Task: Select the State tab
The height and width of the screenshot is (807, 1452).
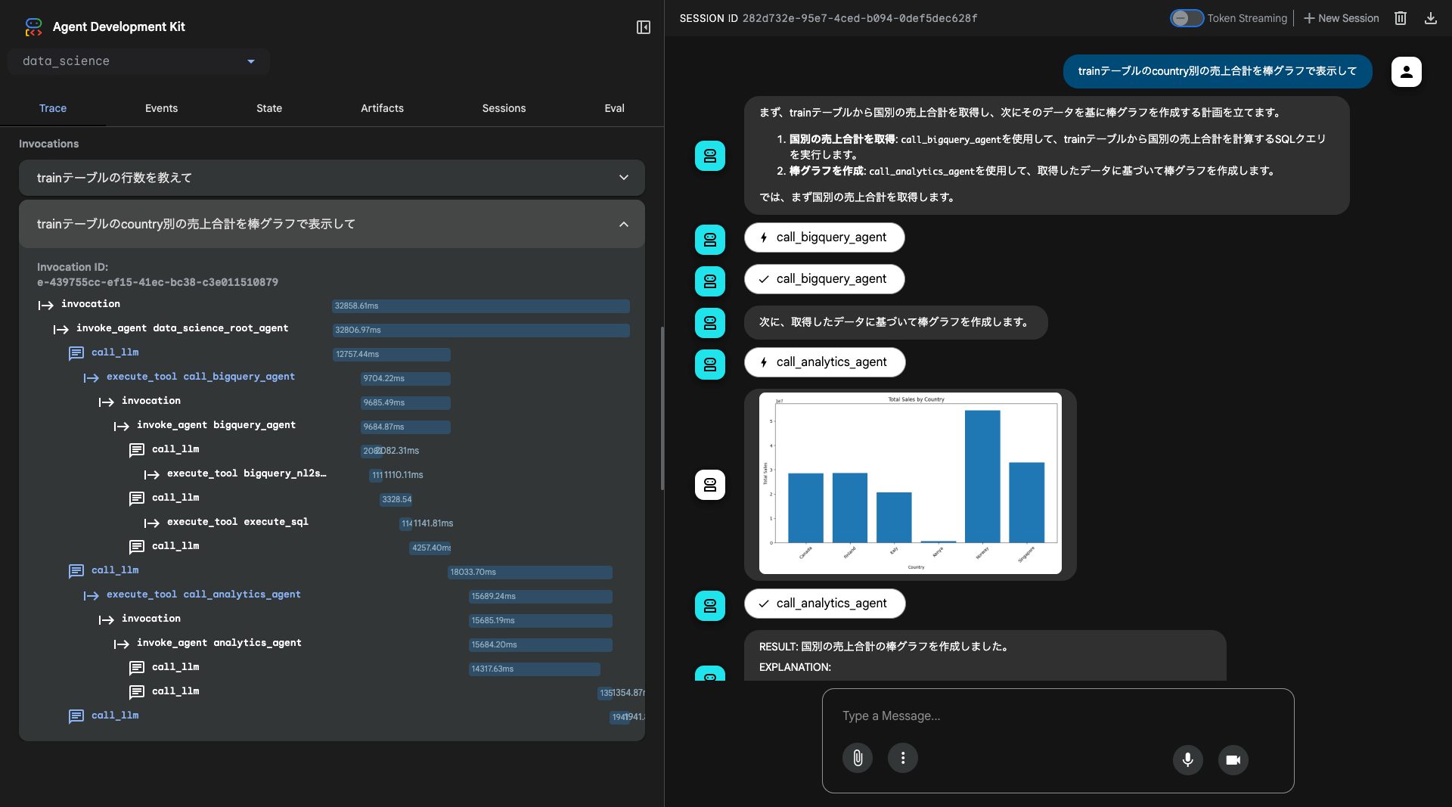Action: pos(268,108)
